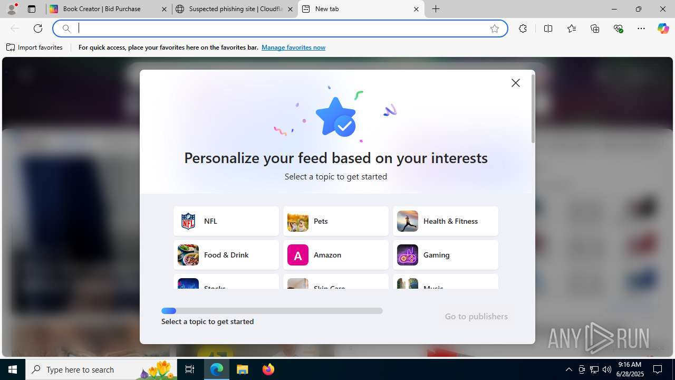Click Import favorites button

35,47
